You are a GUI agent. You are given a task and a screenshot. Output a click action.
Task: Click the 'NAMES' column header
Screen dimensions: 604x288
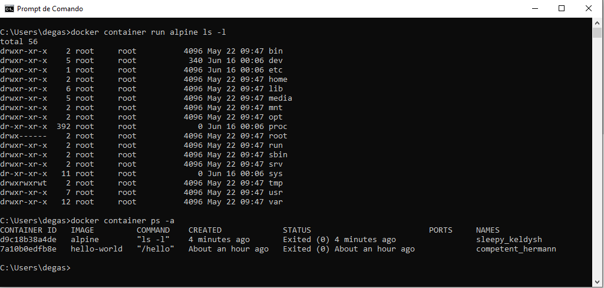point(488,230)
